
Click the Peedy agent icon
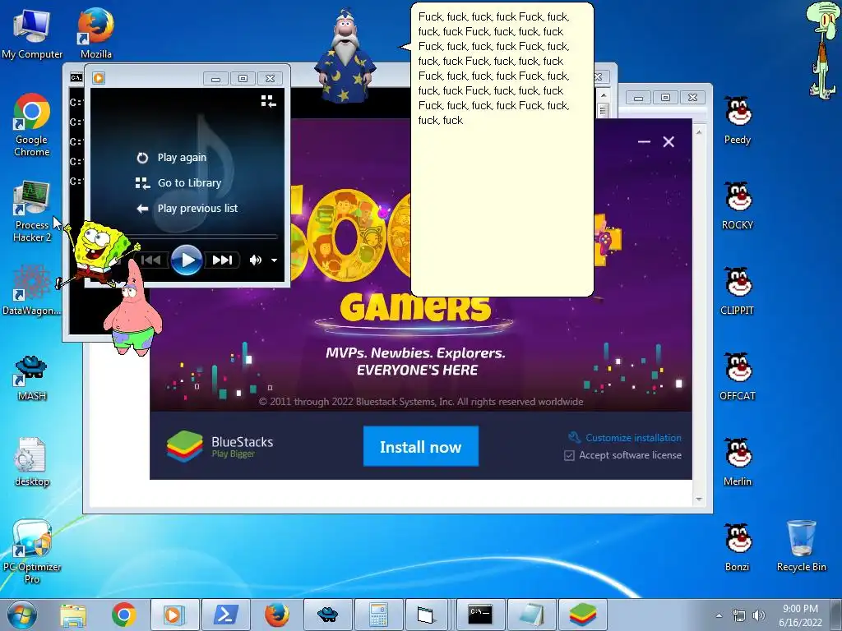click(x=738, y=120)
